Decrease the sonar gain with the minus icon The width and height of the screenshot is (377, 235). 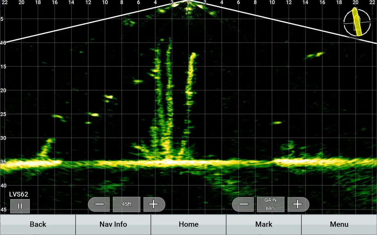tap(243, 204)
